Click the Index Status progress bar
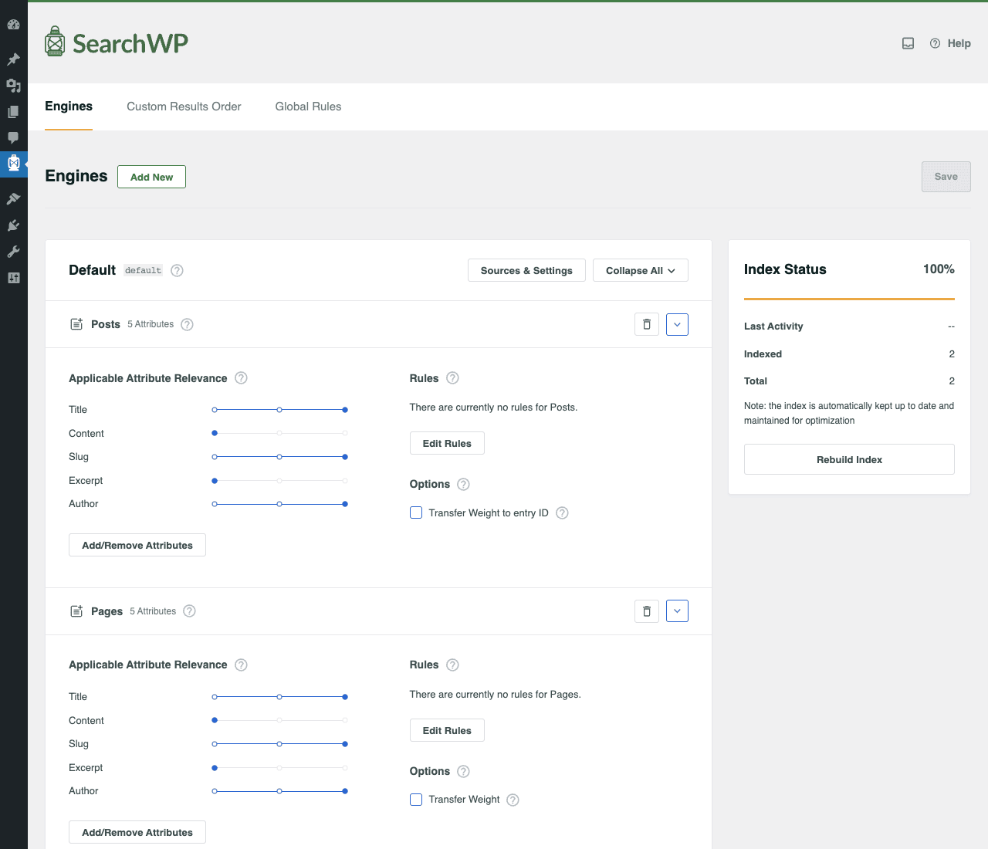This screenshot has height=849, width=988. tap(849, 299)
